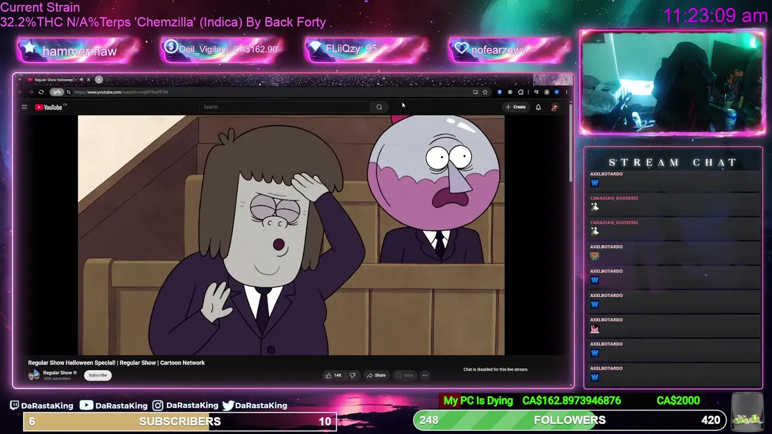Click the 'My PC Is Dying' donation goal
Viewport: 772px width, 434px height.
pyautogui.click(x=478, y=401)
